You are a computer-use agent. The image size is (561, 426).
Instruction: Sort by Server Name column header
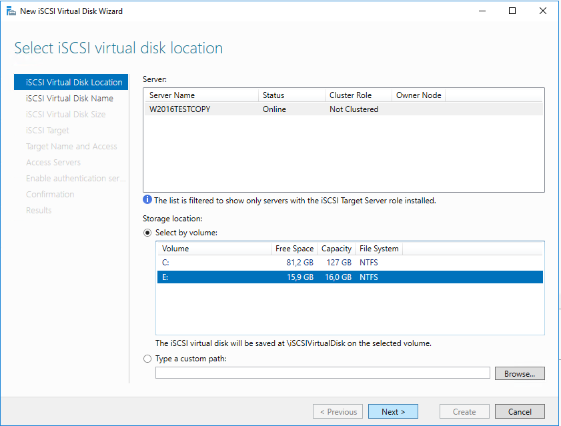tap(200, 95)
